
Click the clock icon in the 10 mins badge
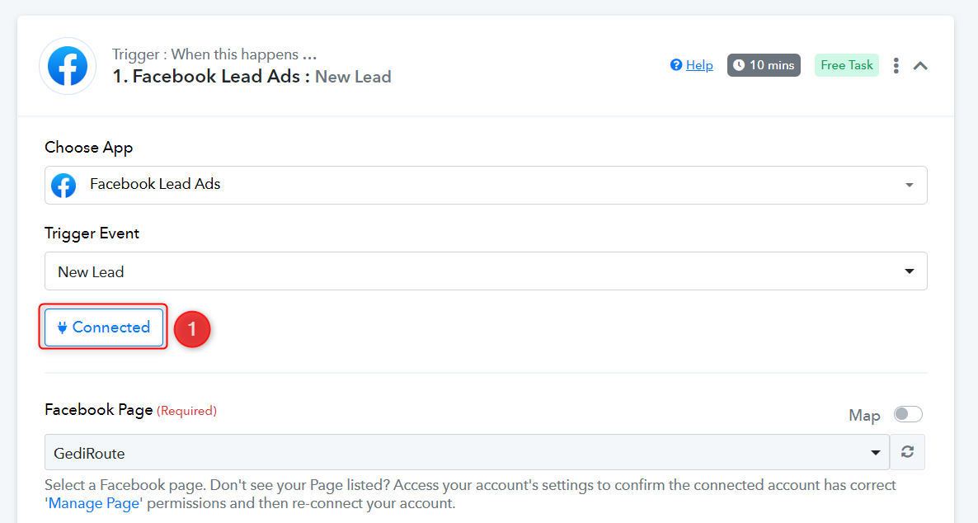pyautogui.click(x=739, y=65)
